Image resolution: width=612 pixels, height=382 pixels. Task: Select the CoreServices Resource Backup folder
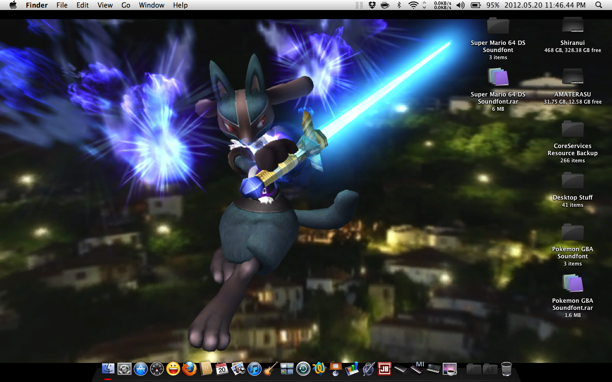click(572, 128)
